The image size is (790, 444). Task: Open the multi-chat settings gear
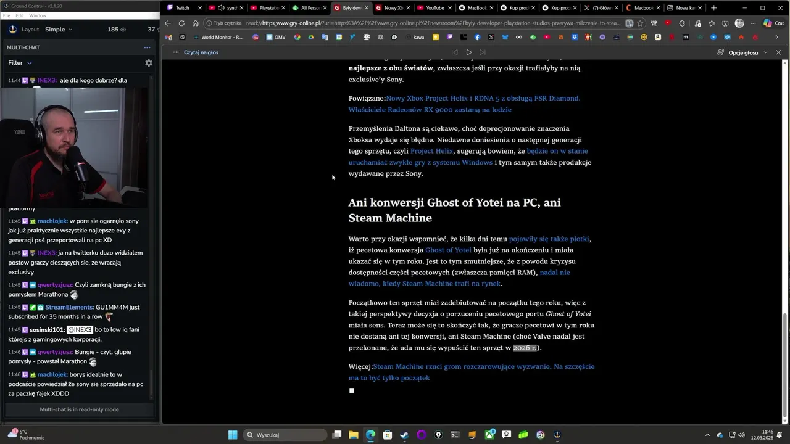click(148, 63)
